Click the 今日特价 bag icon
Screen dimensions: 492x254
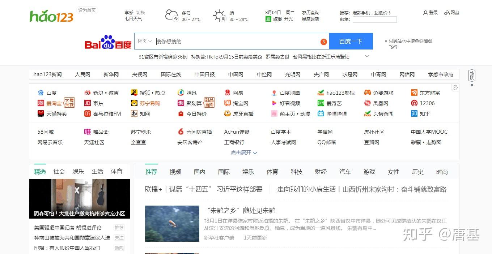pyautogui.click(x=181, y=114)
